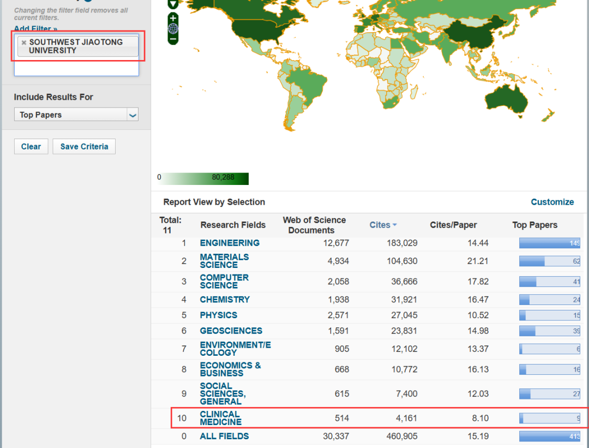Open the COMPUTER SCIENCE research field
Screen dimensions: 589x448
click(x=224, y=282)
